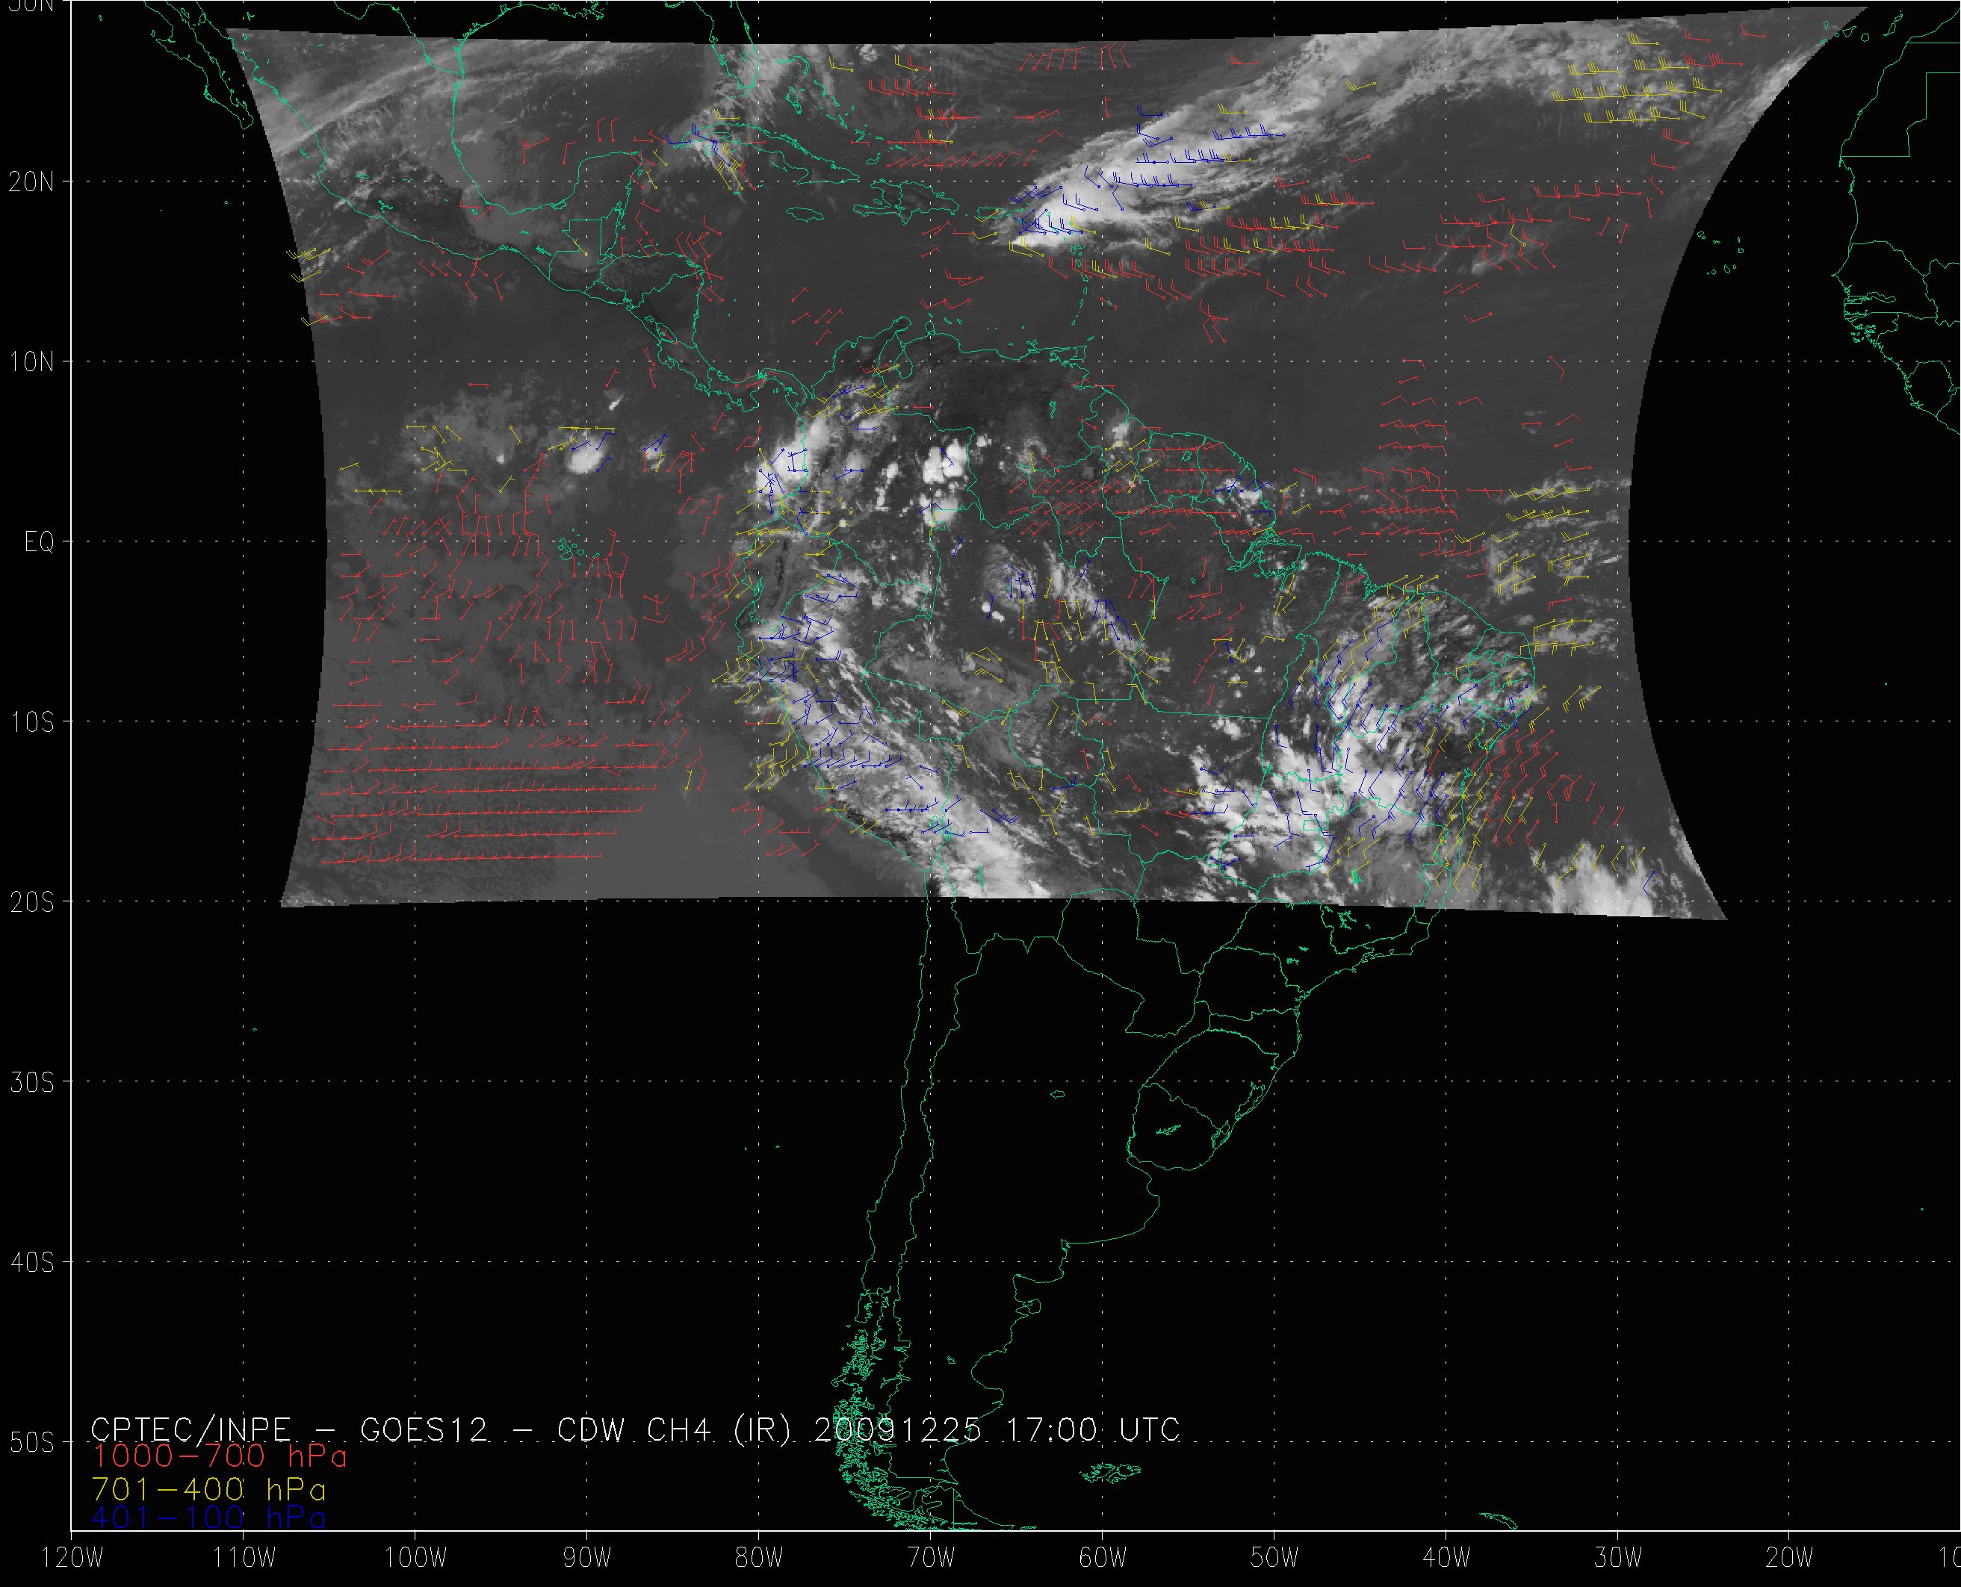Viewport: 1961px width, 1587px height.
Task: Click the 40S latitude axis label
Action: tap(32, 1264)
